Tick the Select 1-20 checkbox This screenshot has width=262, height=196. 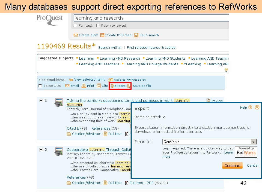(40, 86)
